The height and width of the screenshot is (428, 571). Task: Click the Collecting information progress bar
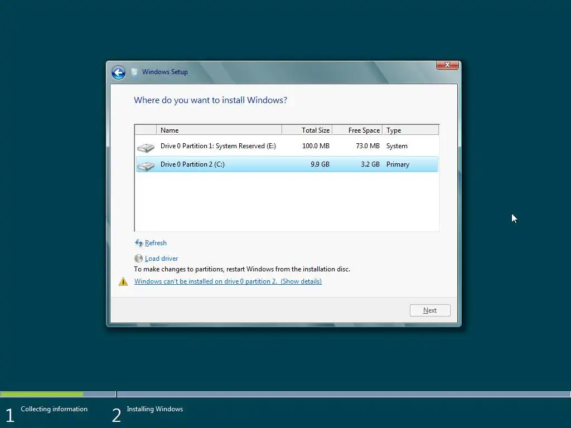click(x=58, y=394)
